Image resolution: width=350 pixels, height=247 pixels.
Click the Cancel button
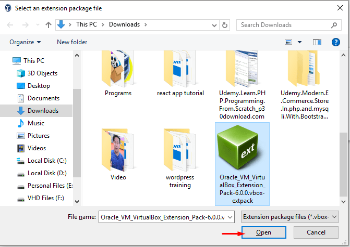pyautogui.click(x=316, y=232)
